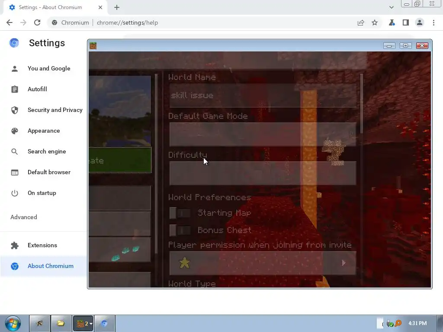Click the World Name field 'skill issue'
This screenshot has width=443, height=332.
(x=263, y=96)
